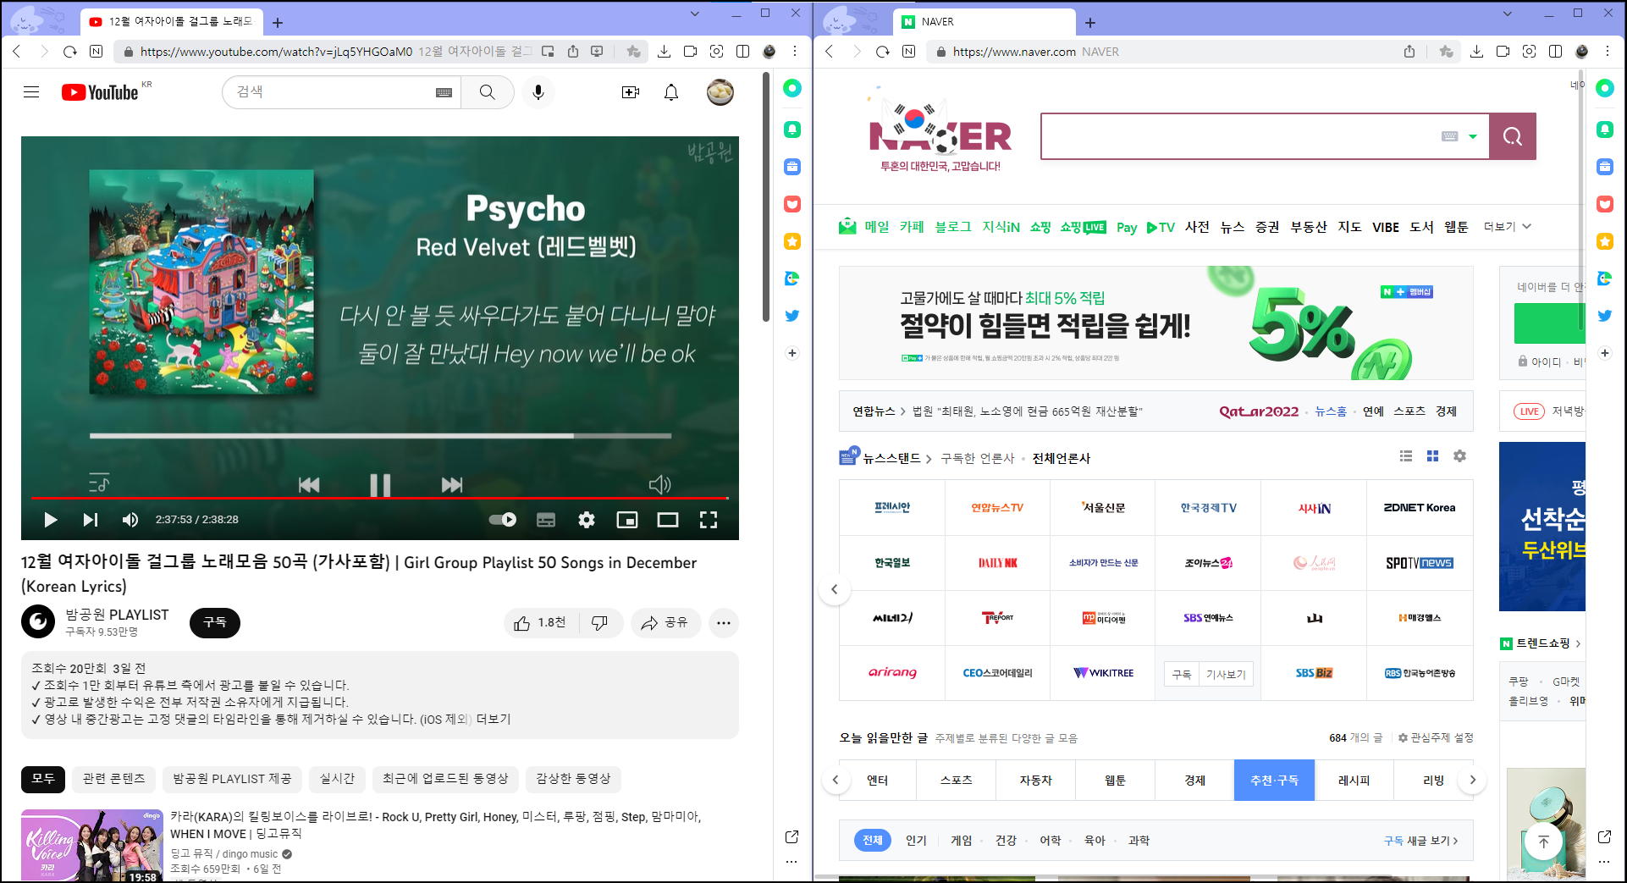This screenshot has height=883, width=1627.
Task: Open YouTube player settings gear
Action: point(587,520)
